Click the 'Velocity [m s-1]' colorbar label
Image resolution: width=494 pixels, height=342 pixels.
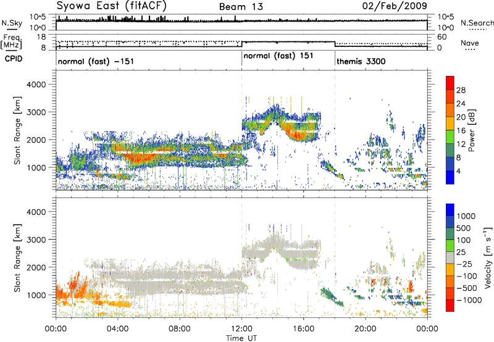coord(488,257)
